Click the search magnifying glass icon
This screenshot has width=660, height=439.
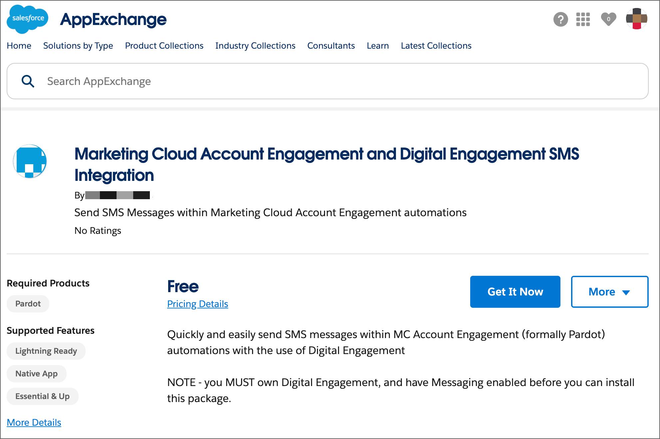(x=27, y=80)
